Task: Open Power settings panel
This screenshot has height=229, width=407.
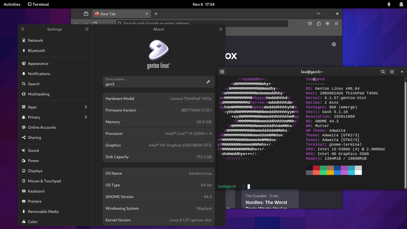Action: click(x=55, y=160)
